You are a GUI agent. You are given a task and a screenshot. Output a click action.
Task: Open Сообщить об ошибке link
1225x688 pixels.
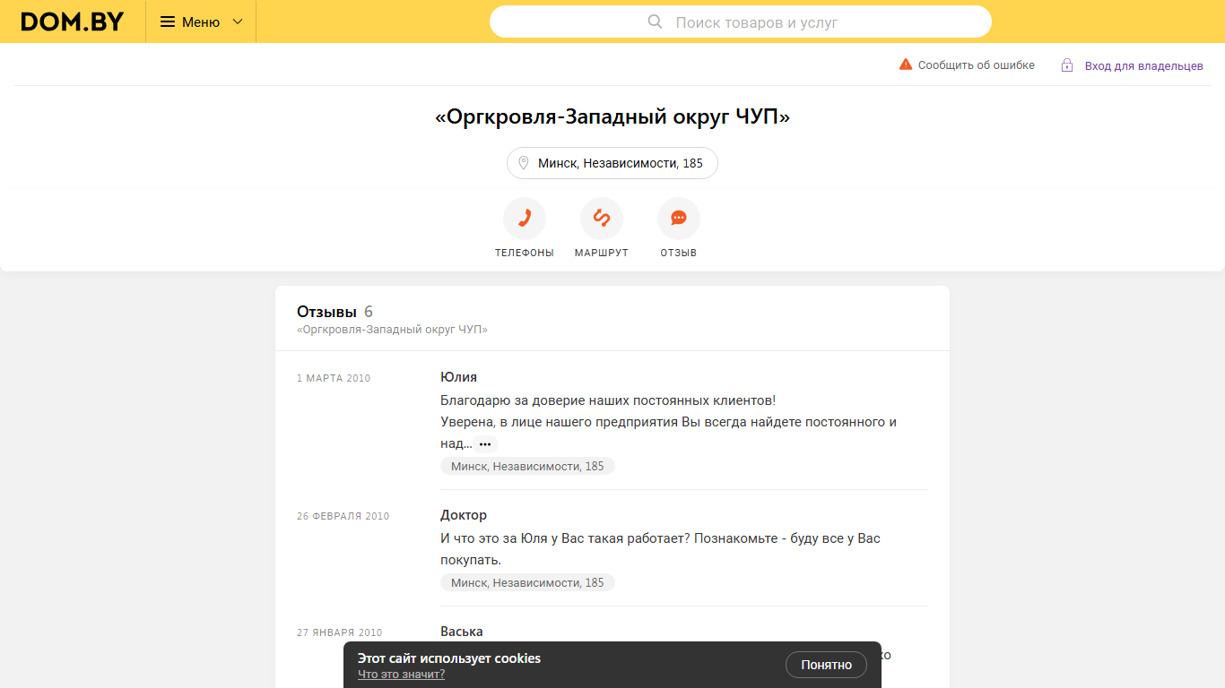[977, 65]
